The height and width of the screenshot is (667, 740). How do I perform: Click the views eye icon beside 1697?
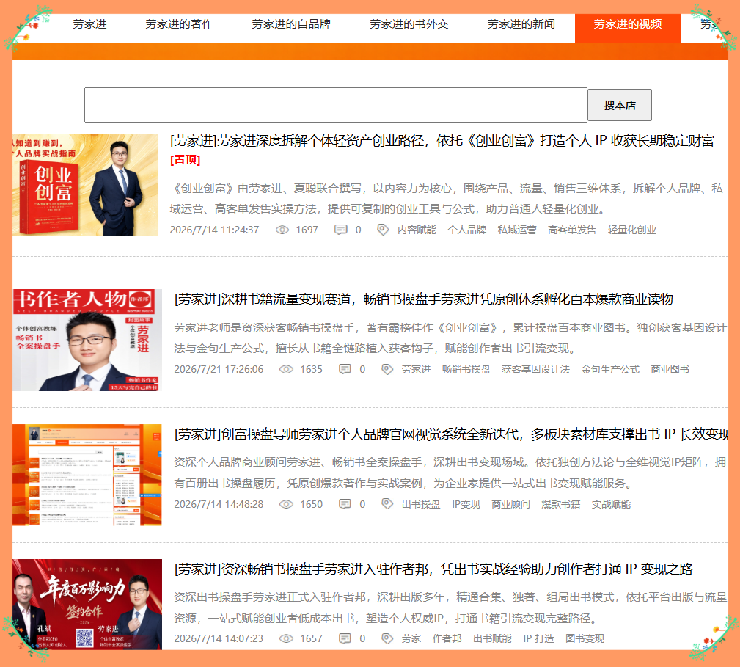tap(282, 230)
